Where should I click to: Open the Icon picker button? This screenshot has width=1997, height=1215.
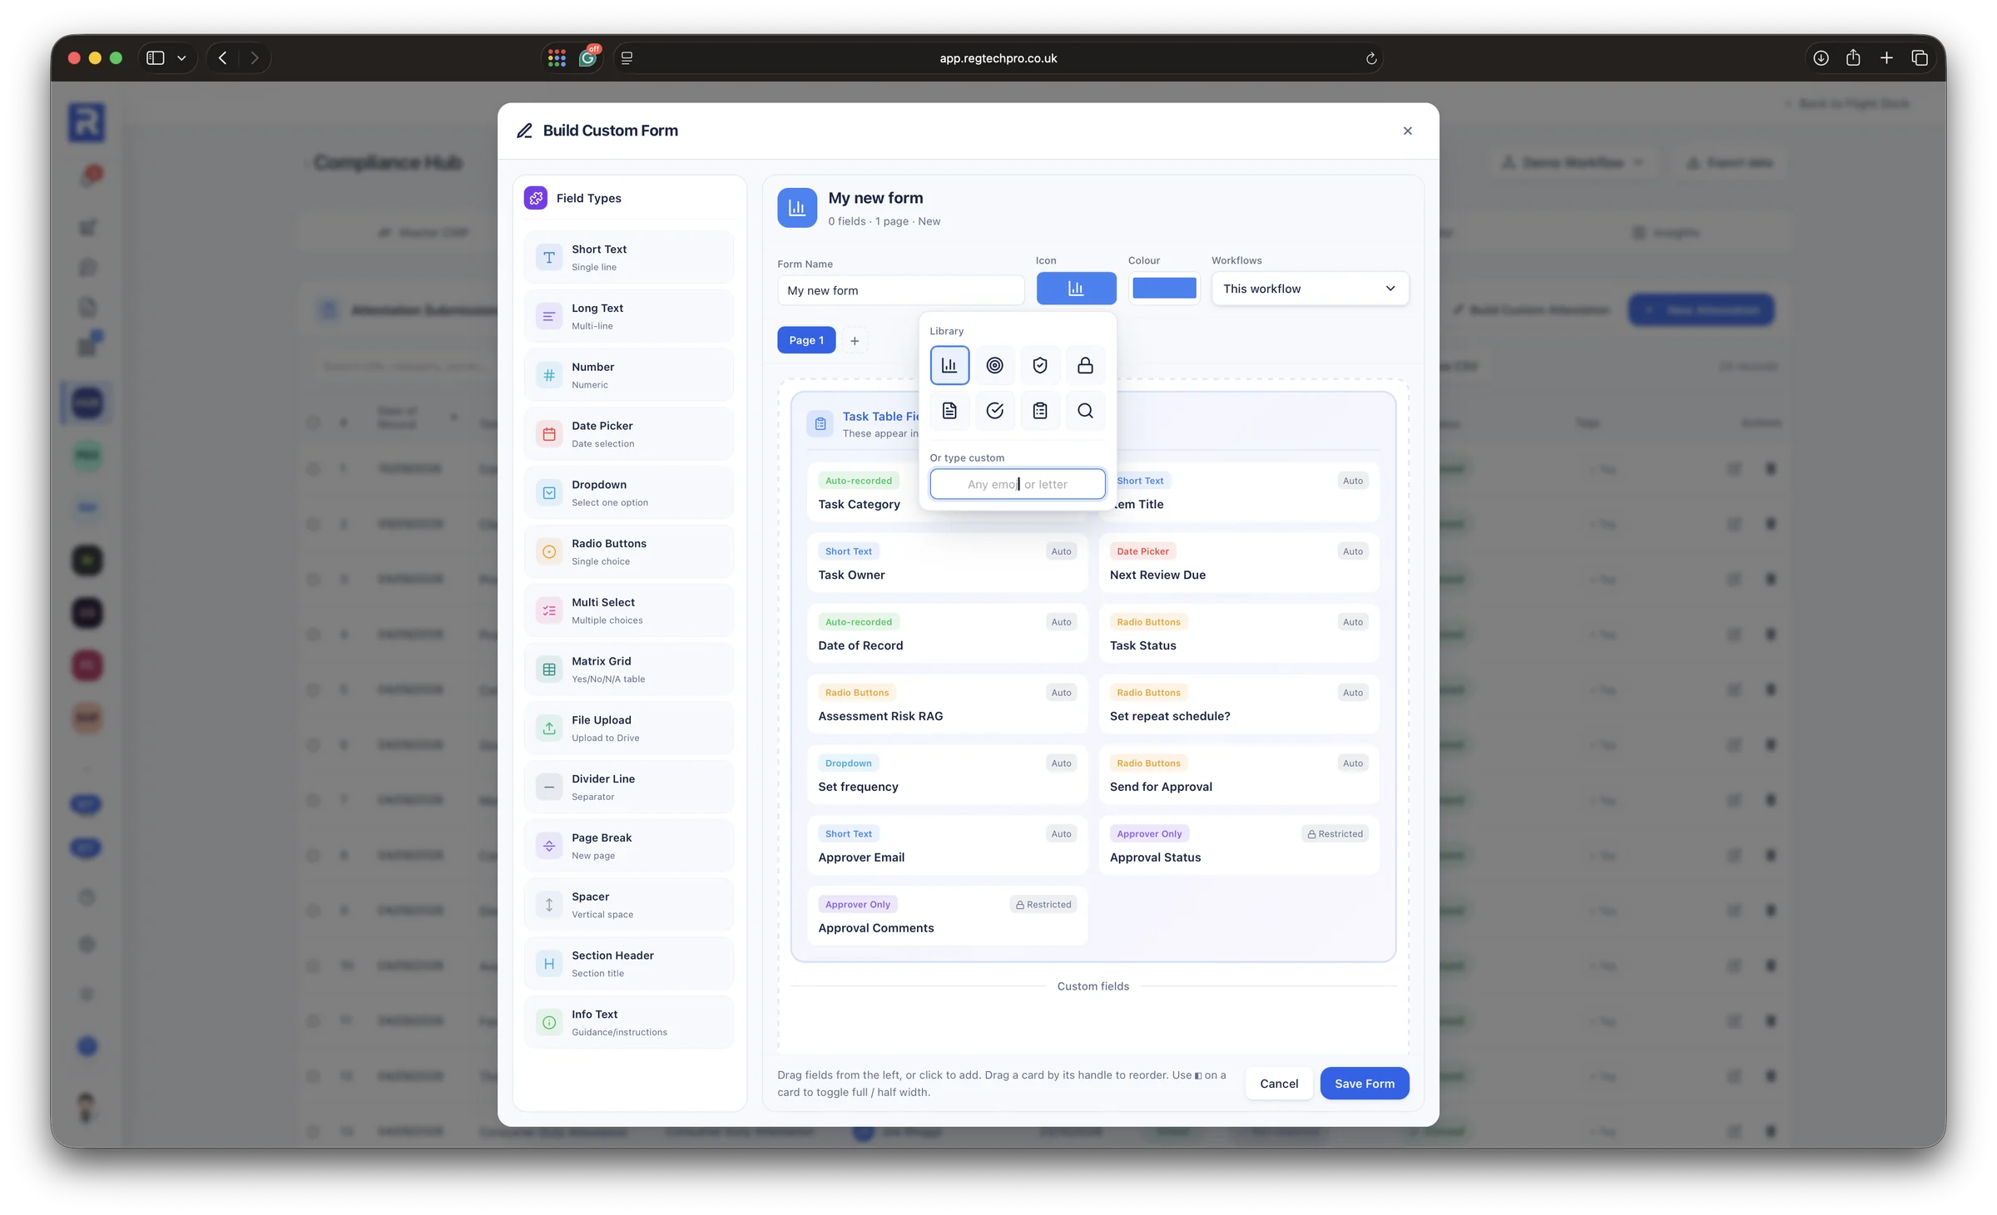point(1076,289)
